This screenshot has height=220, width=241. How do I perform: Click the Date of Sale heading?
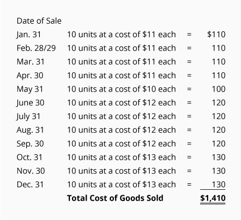[39, 21]
